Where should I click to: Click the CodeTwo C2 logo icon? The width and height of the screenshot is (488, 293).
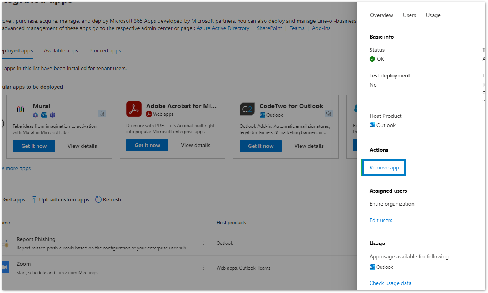click(x=247, y=109)
